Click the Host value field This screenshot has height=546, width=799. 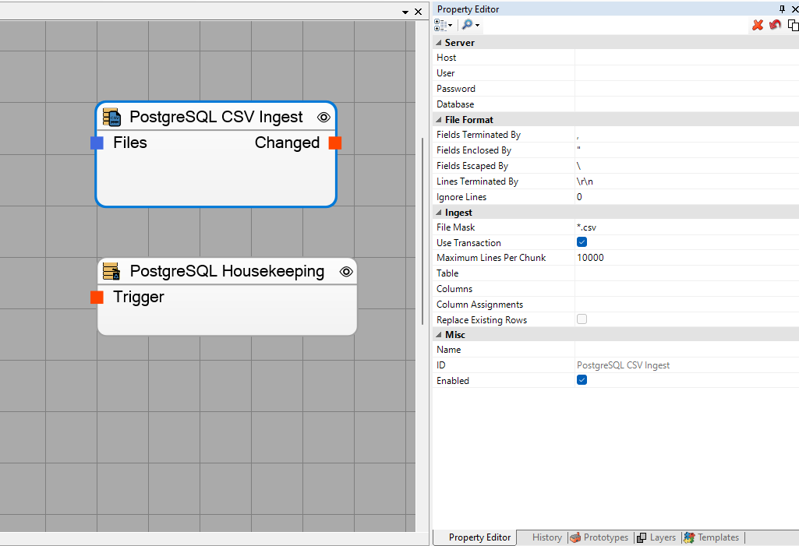tap(687, 58)
